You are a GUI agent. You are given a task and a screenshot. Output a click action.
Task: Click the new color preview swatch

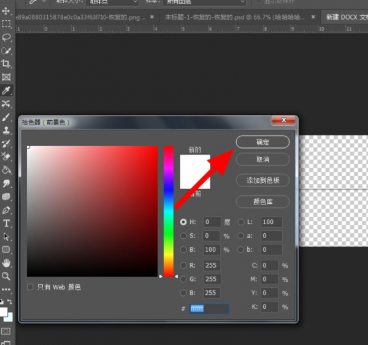195,163
